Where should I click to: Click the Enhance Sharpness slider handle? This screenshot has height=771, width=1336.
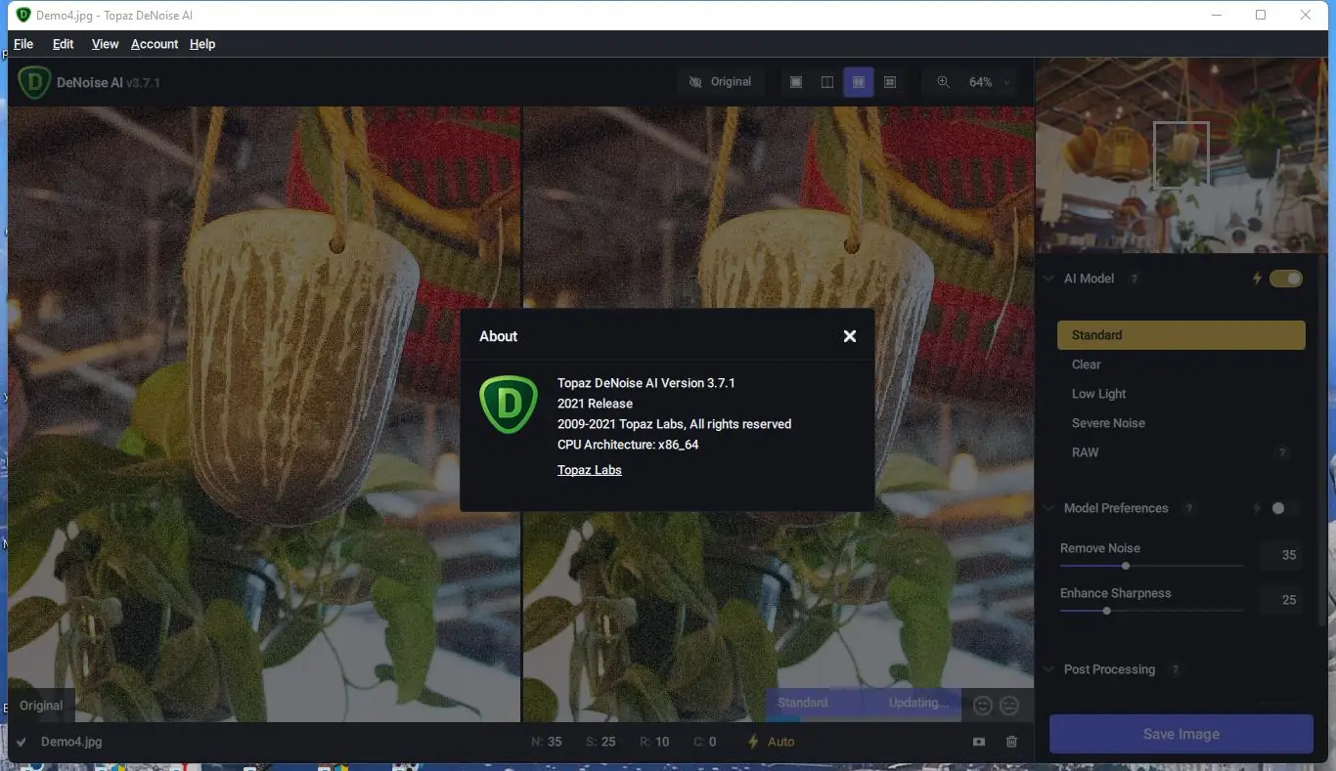[1107, 611]
